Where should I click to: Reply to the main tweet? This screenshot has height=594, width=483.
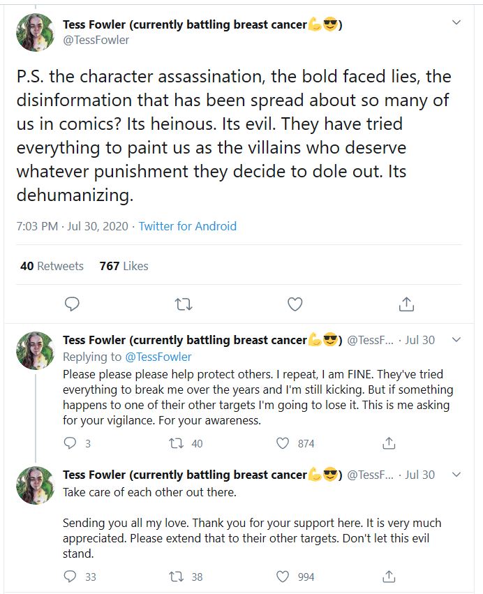click(x=71, y=304)
